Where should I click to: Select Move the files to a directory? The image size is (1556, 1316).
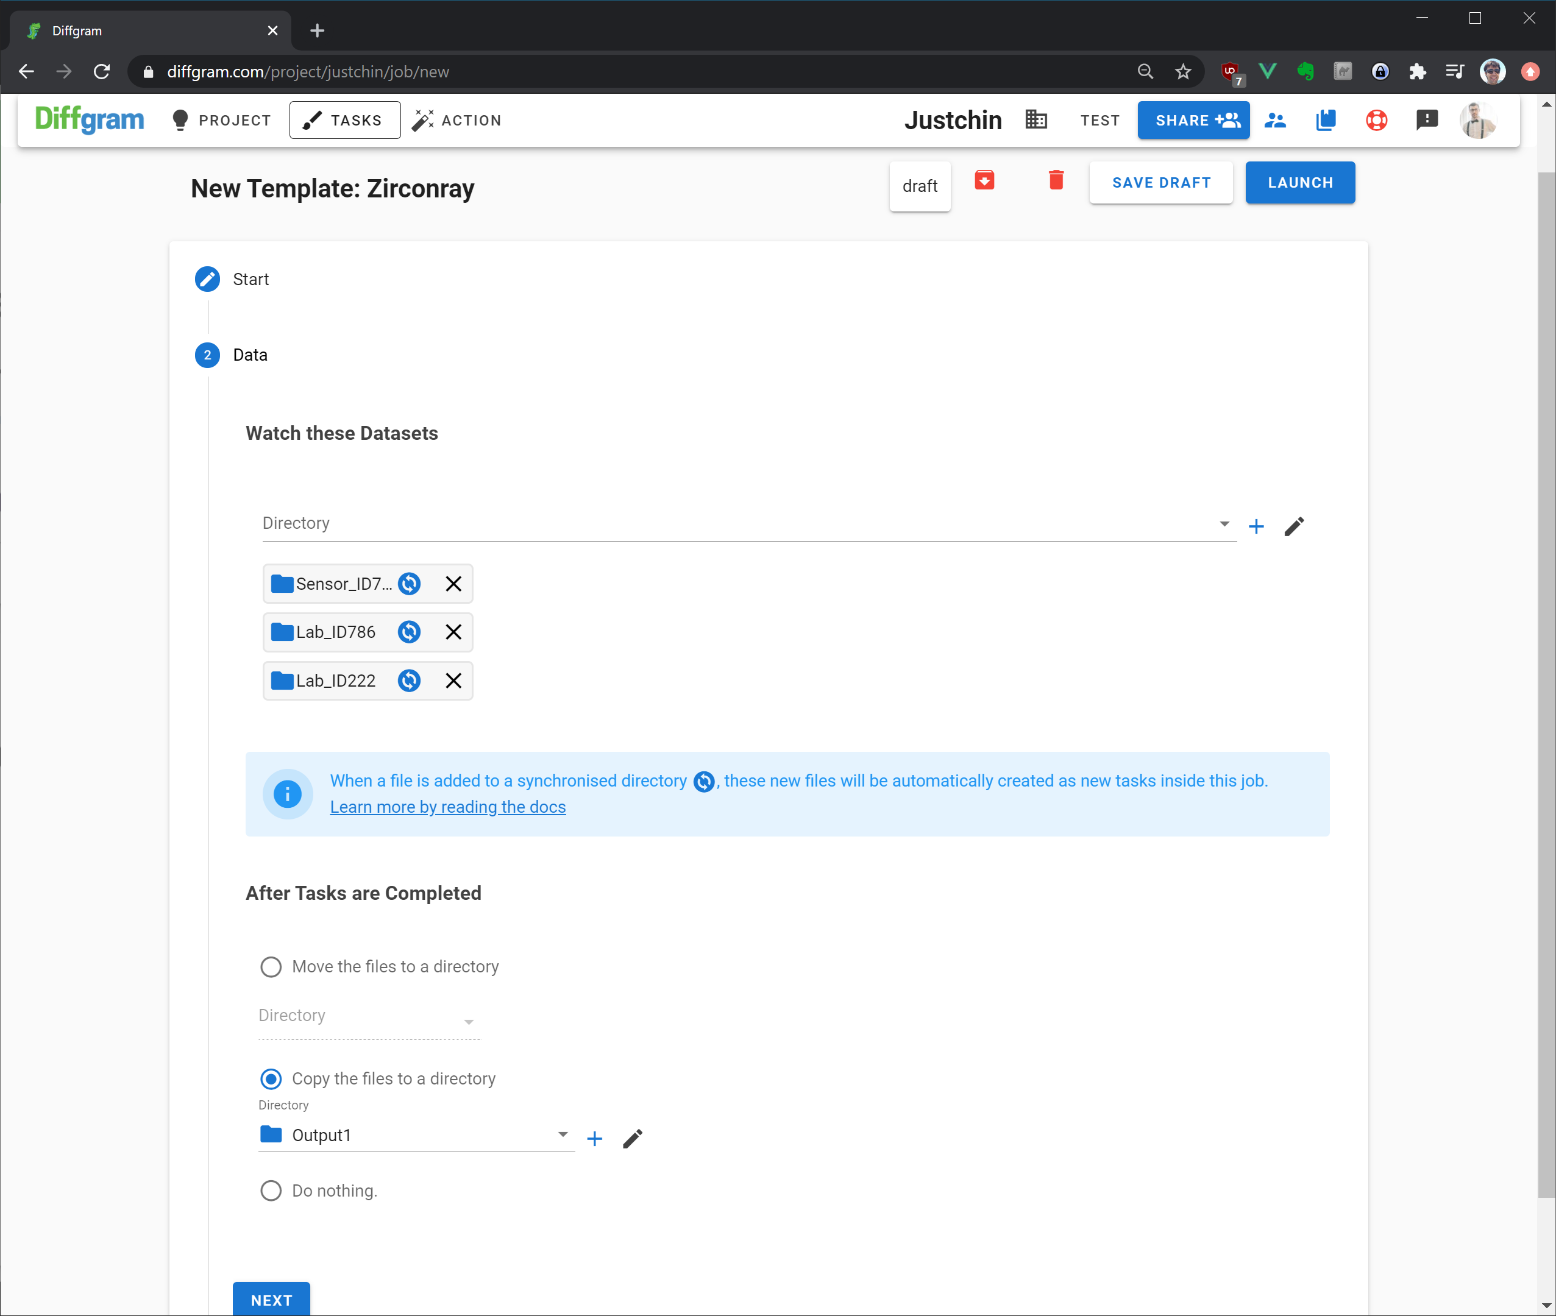pos(271,967)
